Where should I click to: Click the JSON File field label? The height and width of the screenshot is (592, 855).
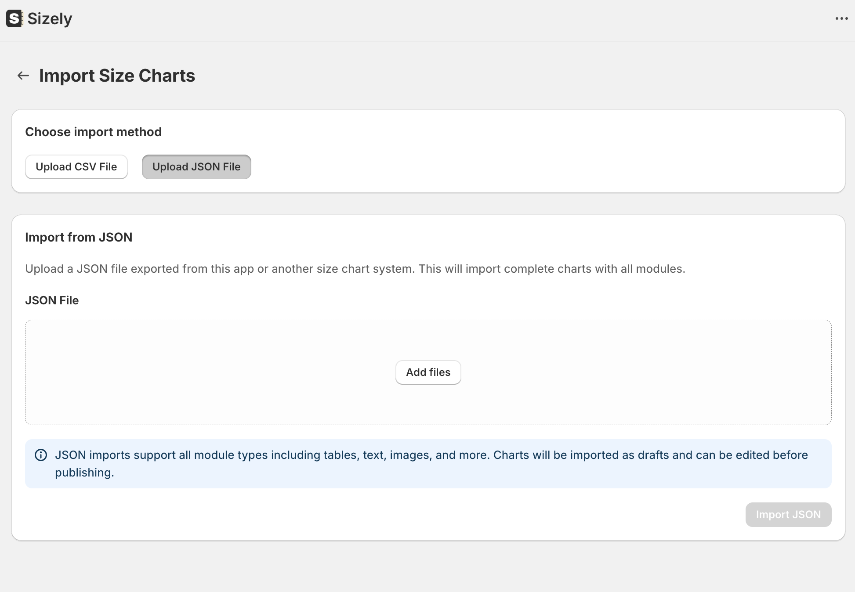[52, 300]
